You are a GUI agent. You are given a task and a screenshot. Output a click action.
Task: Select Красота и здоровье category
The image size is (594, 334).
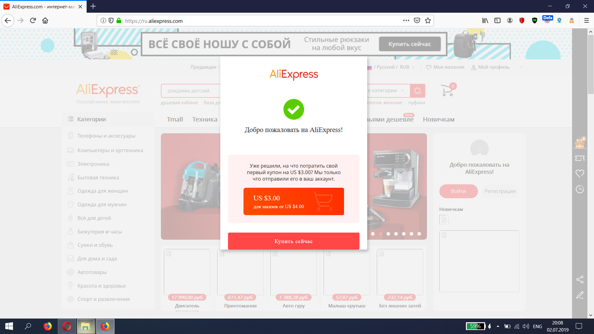[101, 286]
